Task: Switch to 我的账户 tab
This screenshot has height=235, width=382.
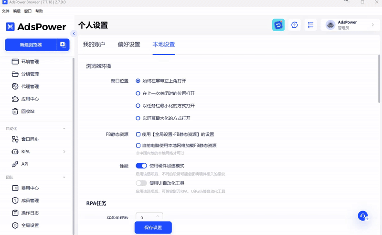Action: click(x=94, y=45)
